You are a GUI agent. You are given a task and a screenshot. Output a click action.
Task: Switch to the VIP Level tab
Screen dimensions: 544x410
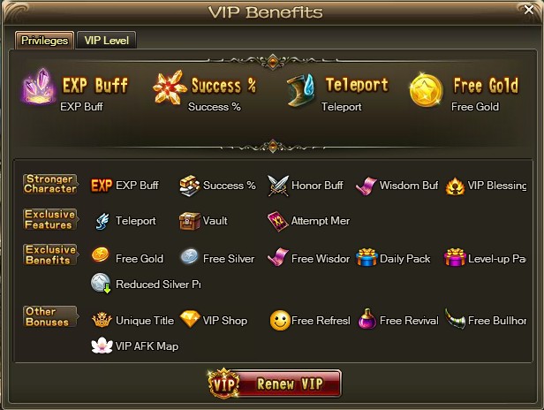point(107,41)
